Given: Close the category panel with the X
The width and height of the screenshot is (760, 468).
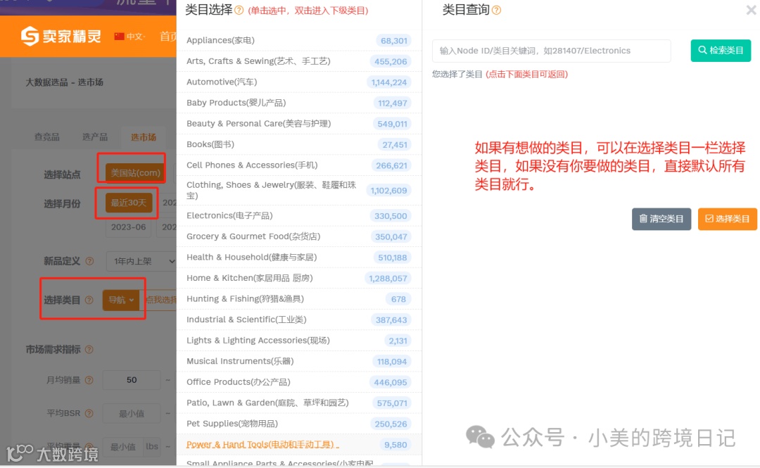Looking at the screenshot, I should (x=751, y=10).
